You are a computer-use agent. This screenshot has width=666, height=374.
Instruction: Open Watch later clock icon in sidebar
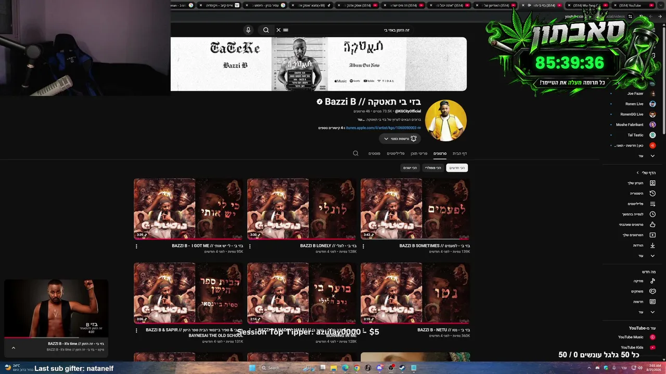tap(652, 214)
